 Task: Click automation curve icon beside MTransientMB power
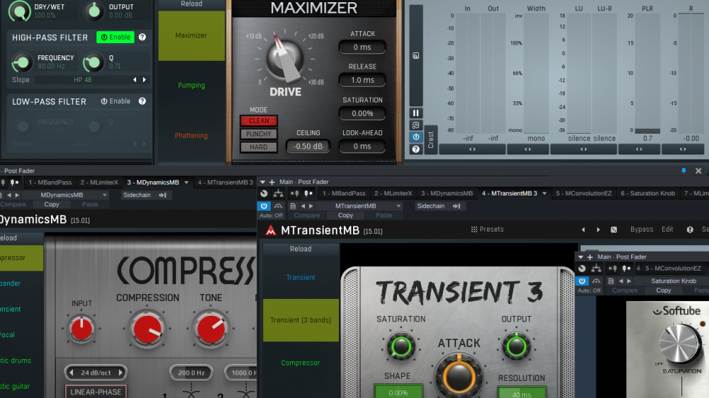(278, 206)
